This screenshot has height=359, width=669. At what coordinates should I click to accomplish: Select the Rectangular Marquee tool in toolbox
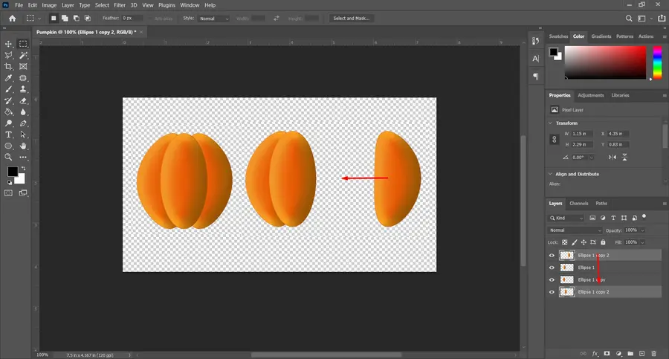click(23, 44)
